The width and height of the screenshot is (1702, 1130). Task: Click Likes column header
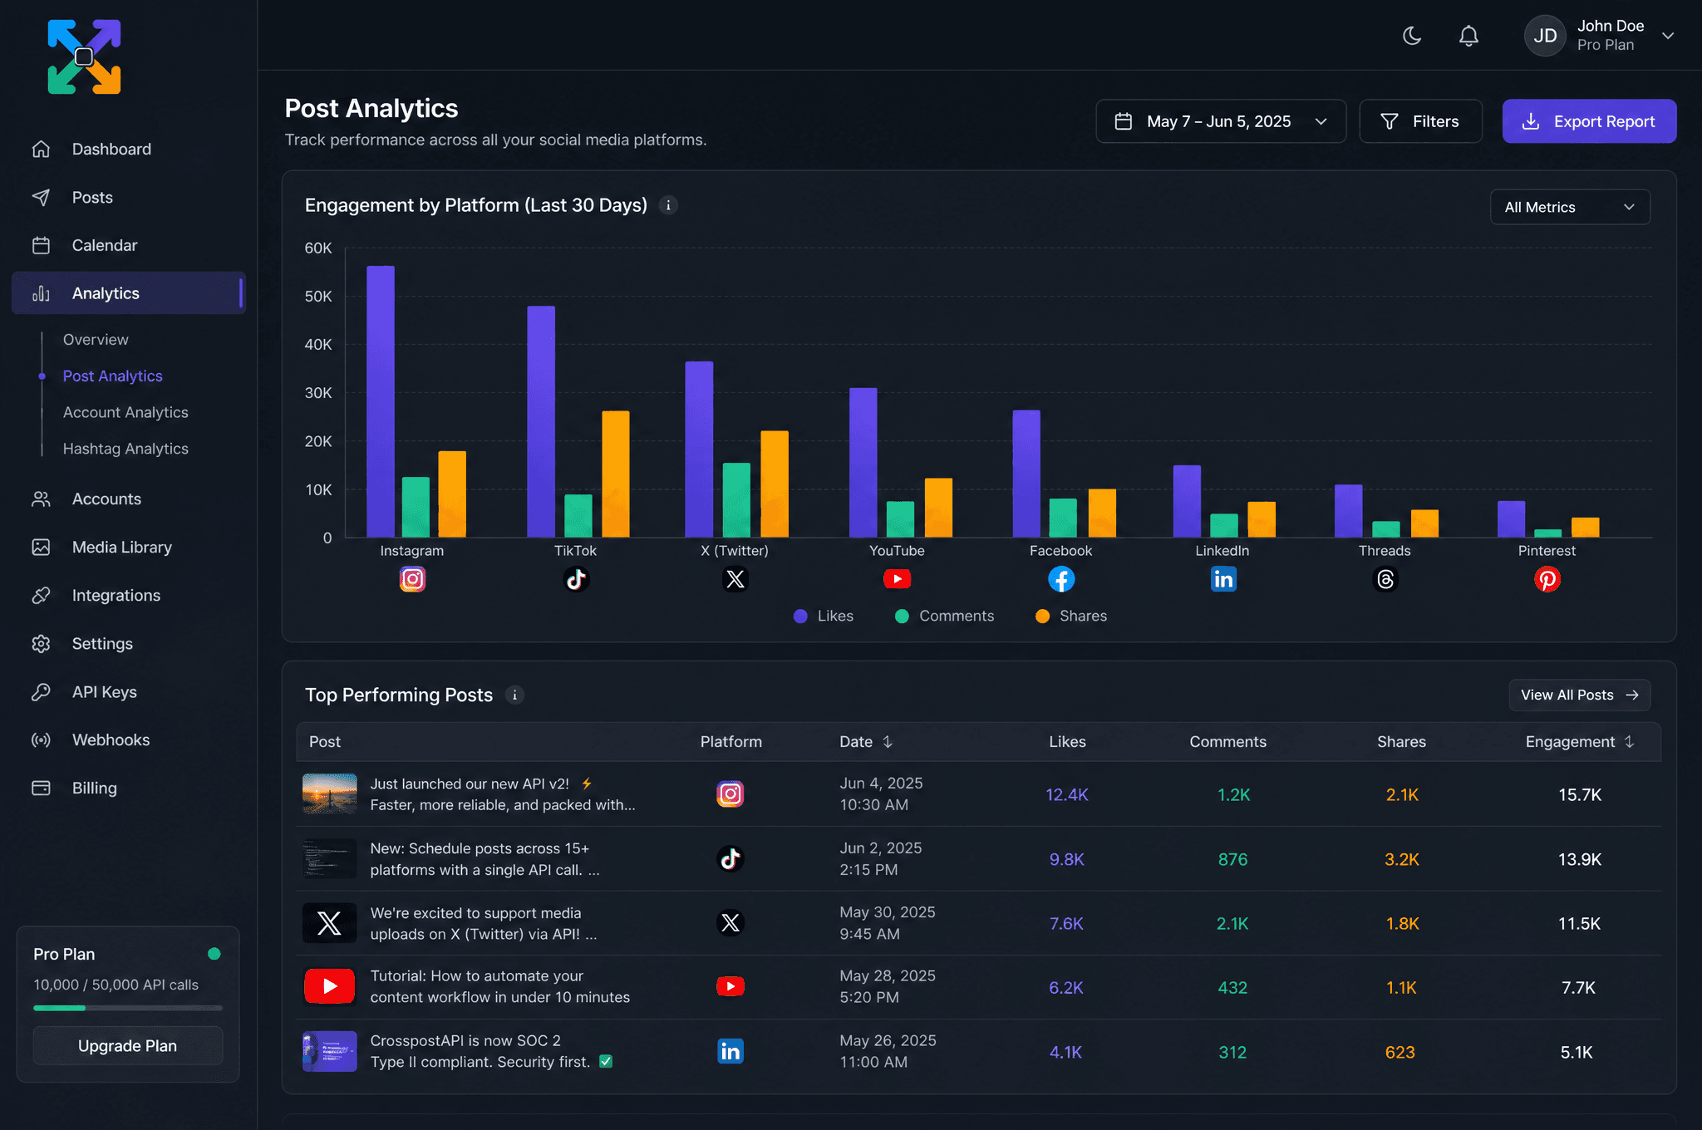point(1067,741)
